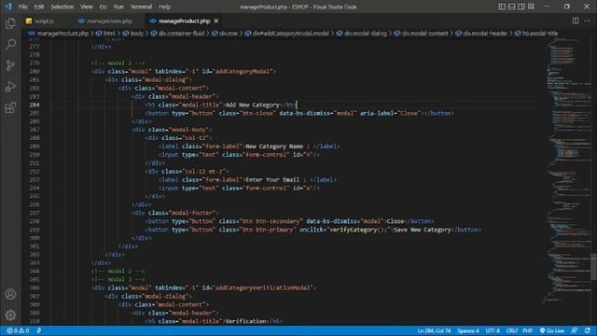Open the Customize Layout icon

click(531, 7)
